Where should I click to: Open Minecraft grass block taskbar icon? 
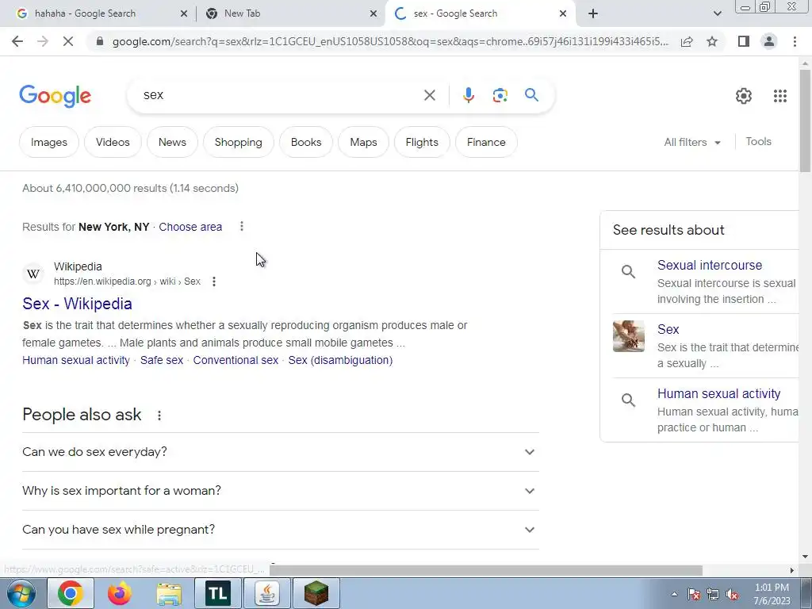tap(316, 593)
